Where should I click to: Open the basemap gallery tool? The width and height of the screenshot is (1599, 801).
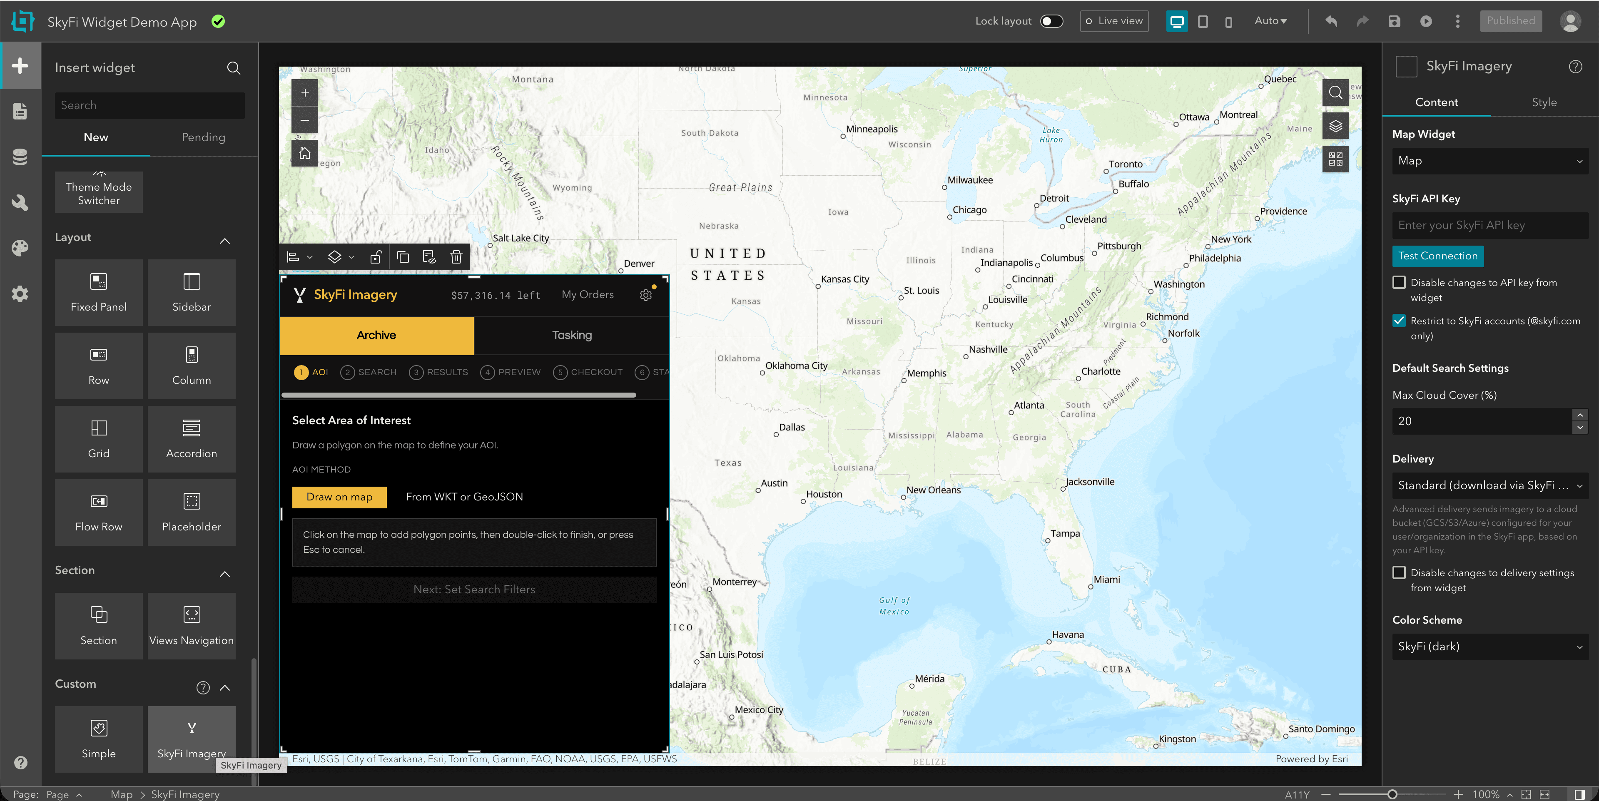[x=1335, y=159]
